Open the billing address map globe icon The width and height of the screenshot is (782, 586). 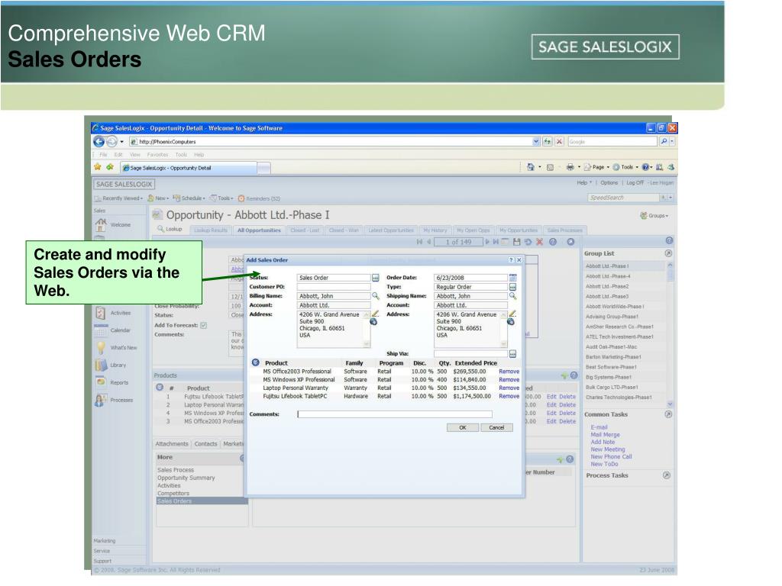pos(373,322)
